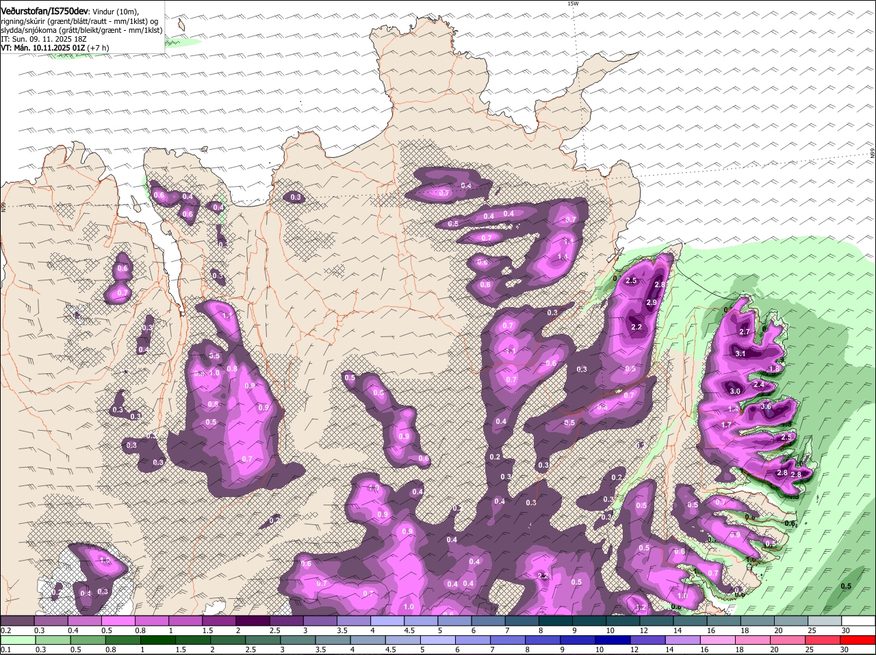Choose the snow legend swatch between 4 and 4.5
This screenshot has height=655, width=876.
pyautogui.click(x=388, y=620)
